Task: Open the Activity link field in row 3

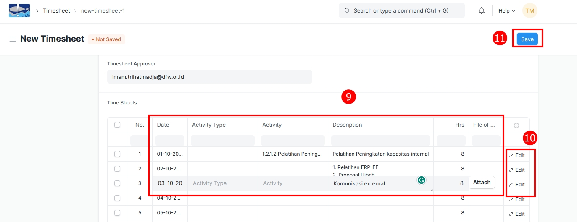Action: tap(292, 183)
